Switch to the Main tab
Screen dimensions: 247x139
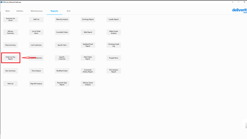(8, 11)
